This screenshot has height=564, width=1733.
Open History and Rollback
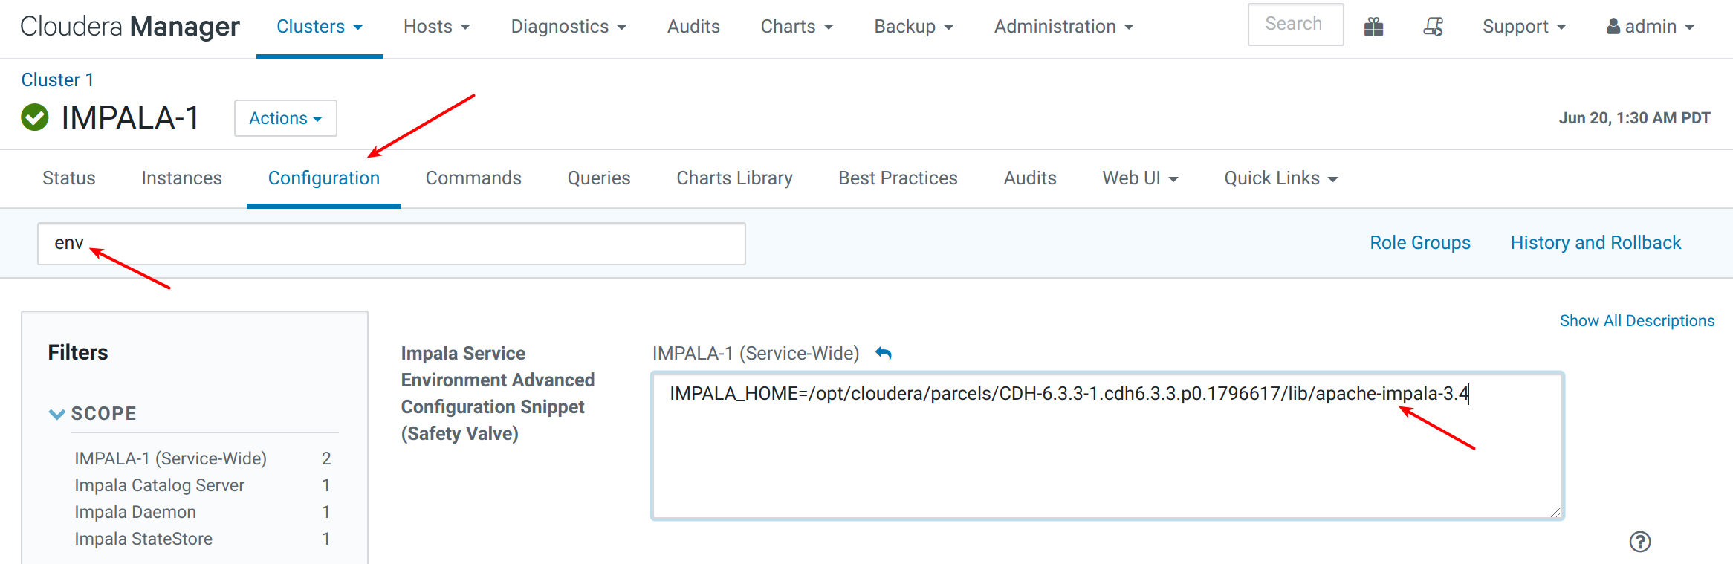pyautogui.click(x=1596, y=243)
